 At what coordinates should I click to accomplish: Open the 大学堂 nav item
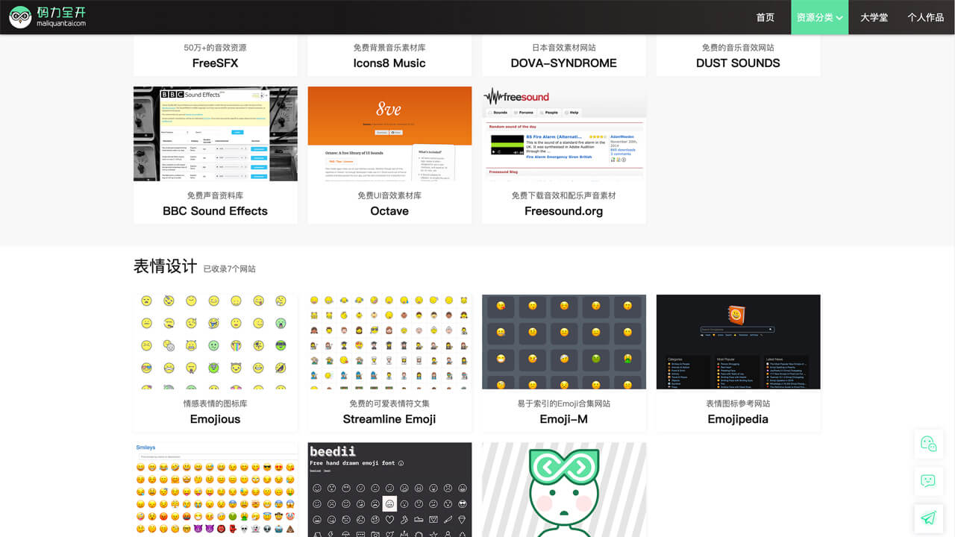tap(874, 17)
